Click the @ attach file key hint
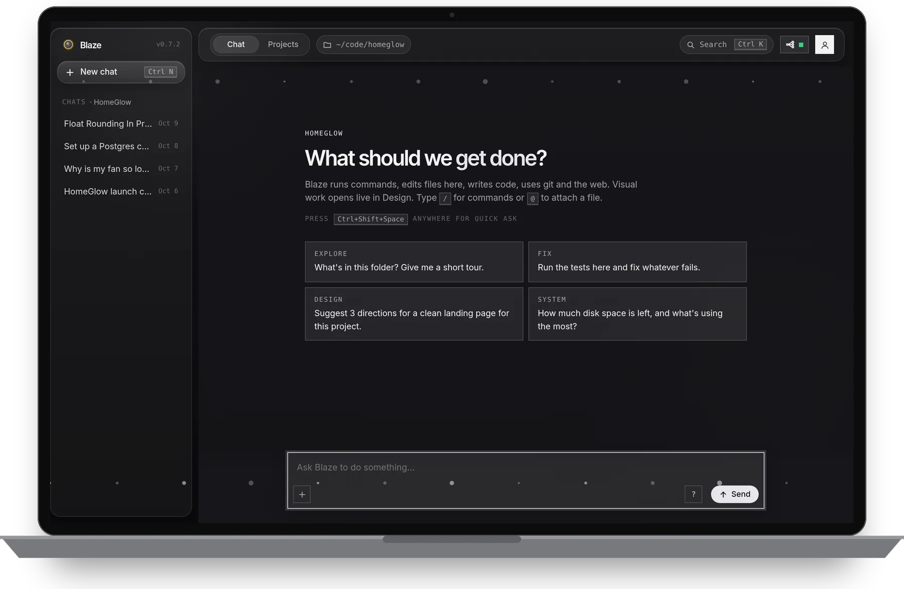 (533, 198)
